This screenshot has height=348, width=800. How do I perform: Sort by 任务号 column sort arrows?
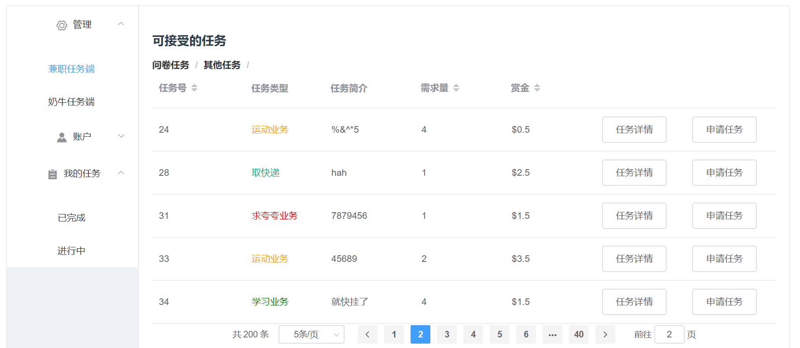[194, 88]
